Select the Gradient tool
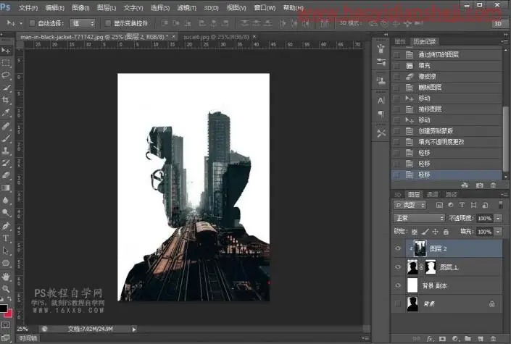Image resolution: width=511 pixels, height=344 pixels. [x=6, y=188]
